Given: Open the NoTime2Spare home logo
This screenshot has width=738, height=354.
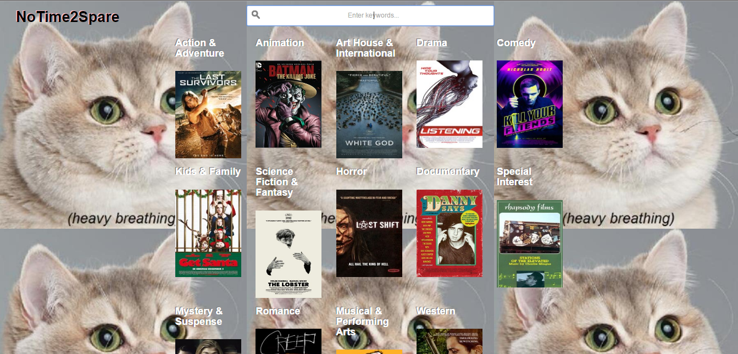Looking at the screenshot, I should pyautogui.click(x=68, y=17).
